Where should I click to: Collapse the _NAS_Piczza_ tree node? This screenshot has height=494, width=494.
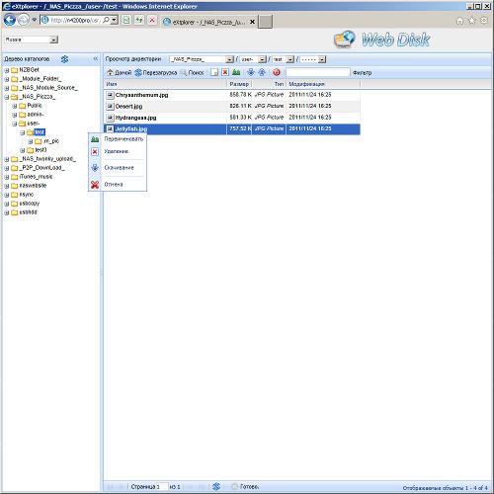(7, 97)
